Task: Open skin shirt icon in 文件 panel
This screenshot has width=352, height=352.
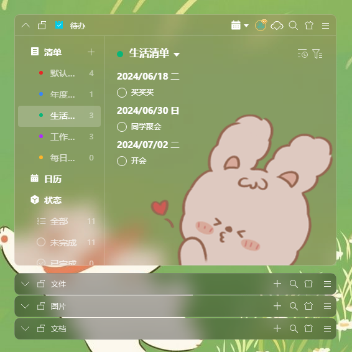Action: pyautogui.click(x=308, y=284)
